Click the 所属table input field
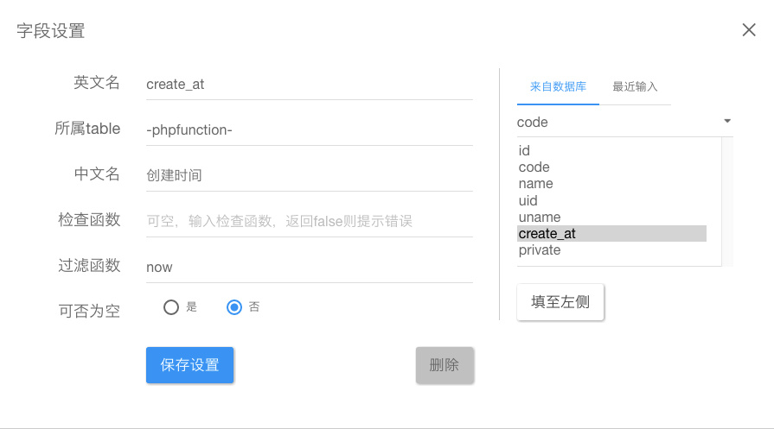The height and width of the screenshot is (429, 774). [309, 130]
